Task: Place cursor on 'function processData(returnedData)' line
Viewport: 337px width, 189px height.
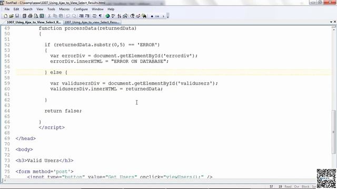Action: point(87,28)
